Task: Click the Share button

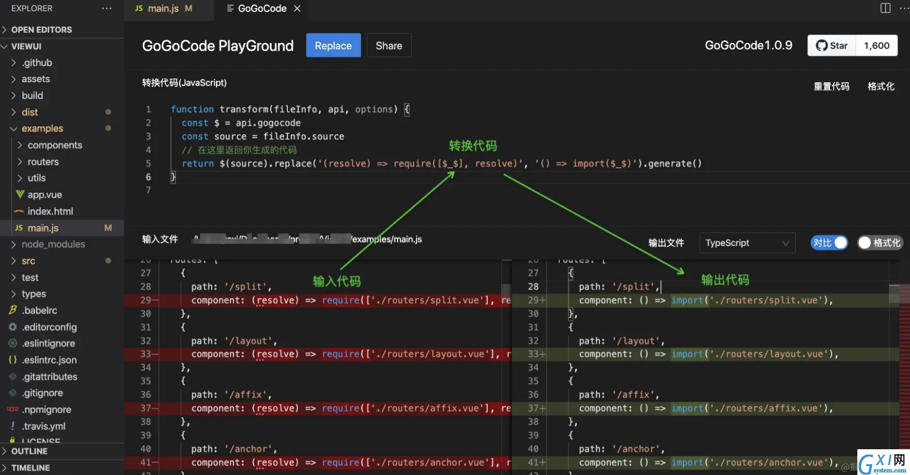Action: coord(389,46)
